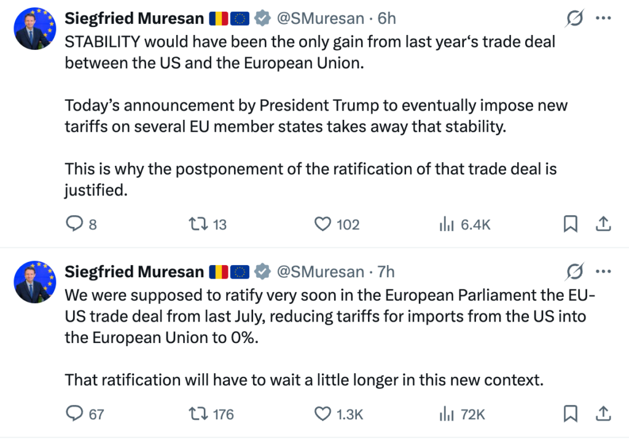Screen dimensions: 629x439
Task: Reply to the ratification tweet with 67 replies
Action: point(74,414)
